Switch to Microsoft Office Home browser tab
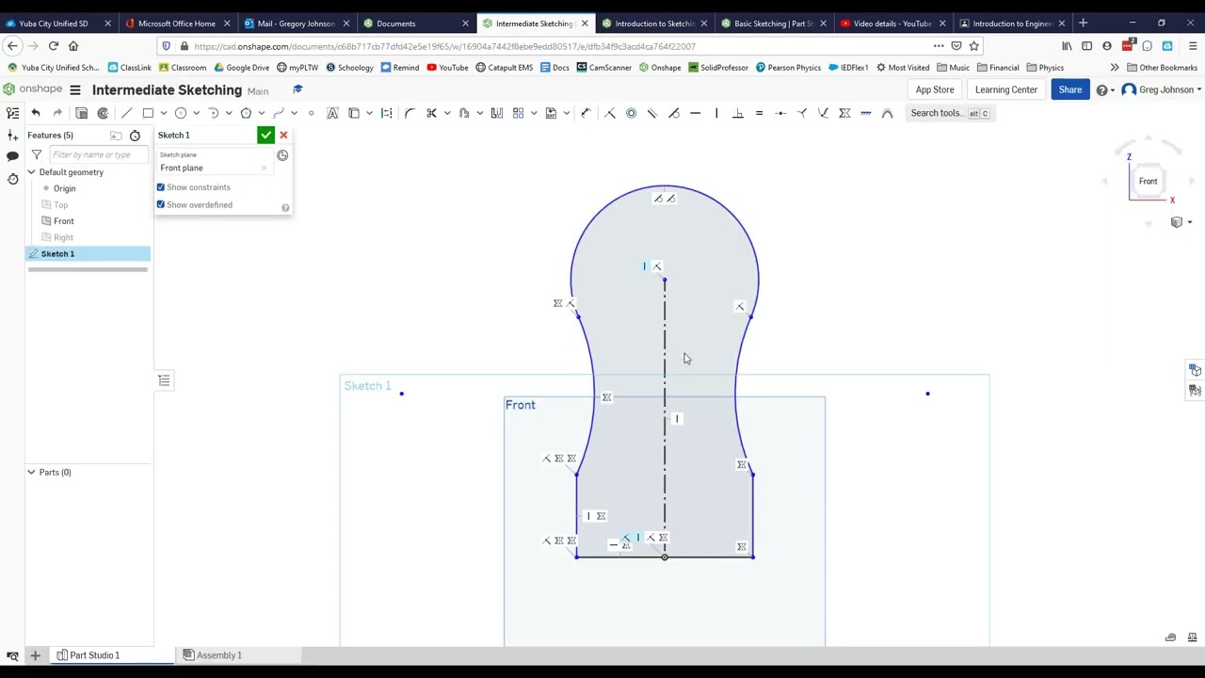The width and height of the screenshot is (1205, 678). [x=176, y=24]
